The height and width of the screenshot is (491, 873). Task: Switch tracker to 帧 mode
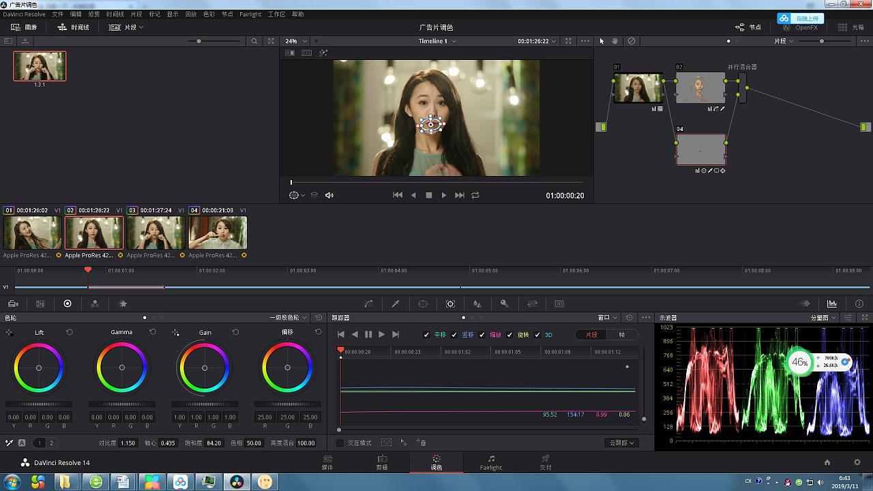coord(621,335)
